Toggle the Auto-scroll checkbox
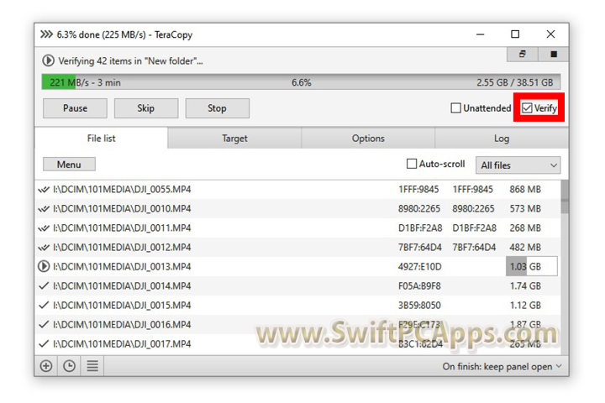 (412, 164)
